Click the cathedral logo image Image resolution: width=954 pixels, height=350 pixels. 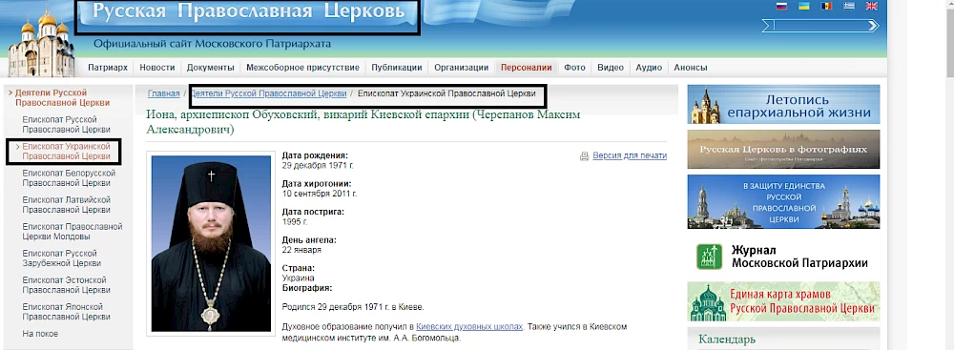click(41, 44)
